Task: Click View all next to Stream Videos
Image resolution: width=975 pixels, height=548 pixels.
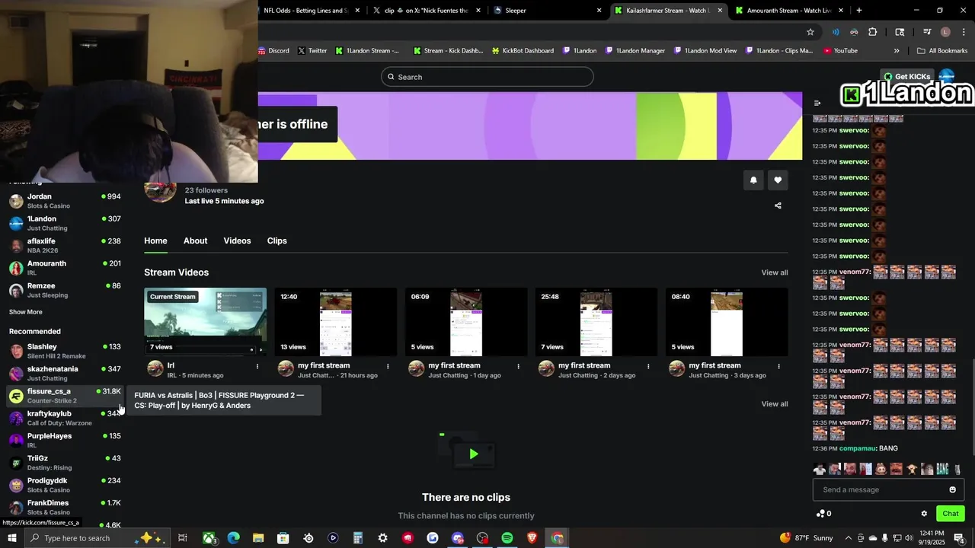Action: pyautogui.click(x=775, y=272)
